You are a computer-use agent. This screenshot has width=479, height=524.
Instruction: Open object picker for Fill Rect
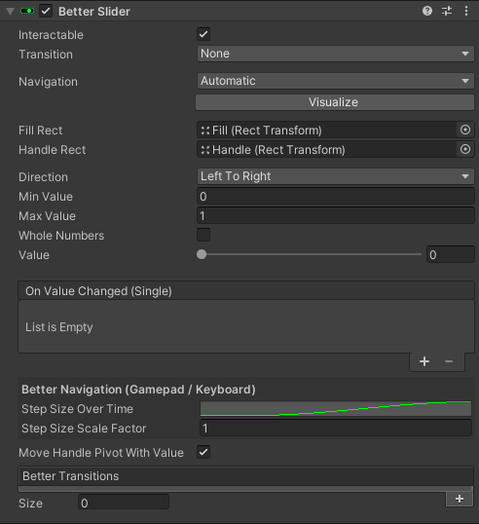coord(465,130)
